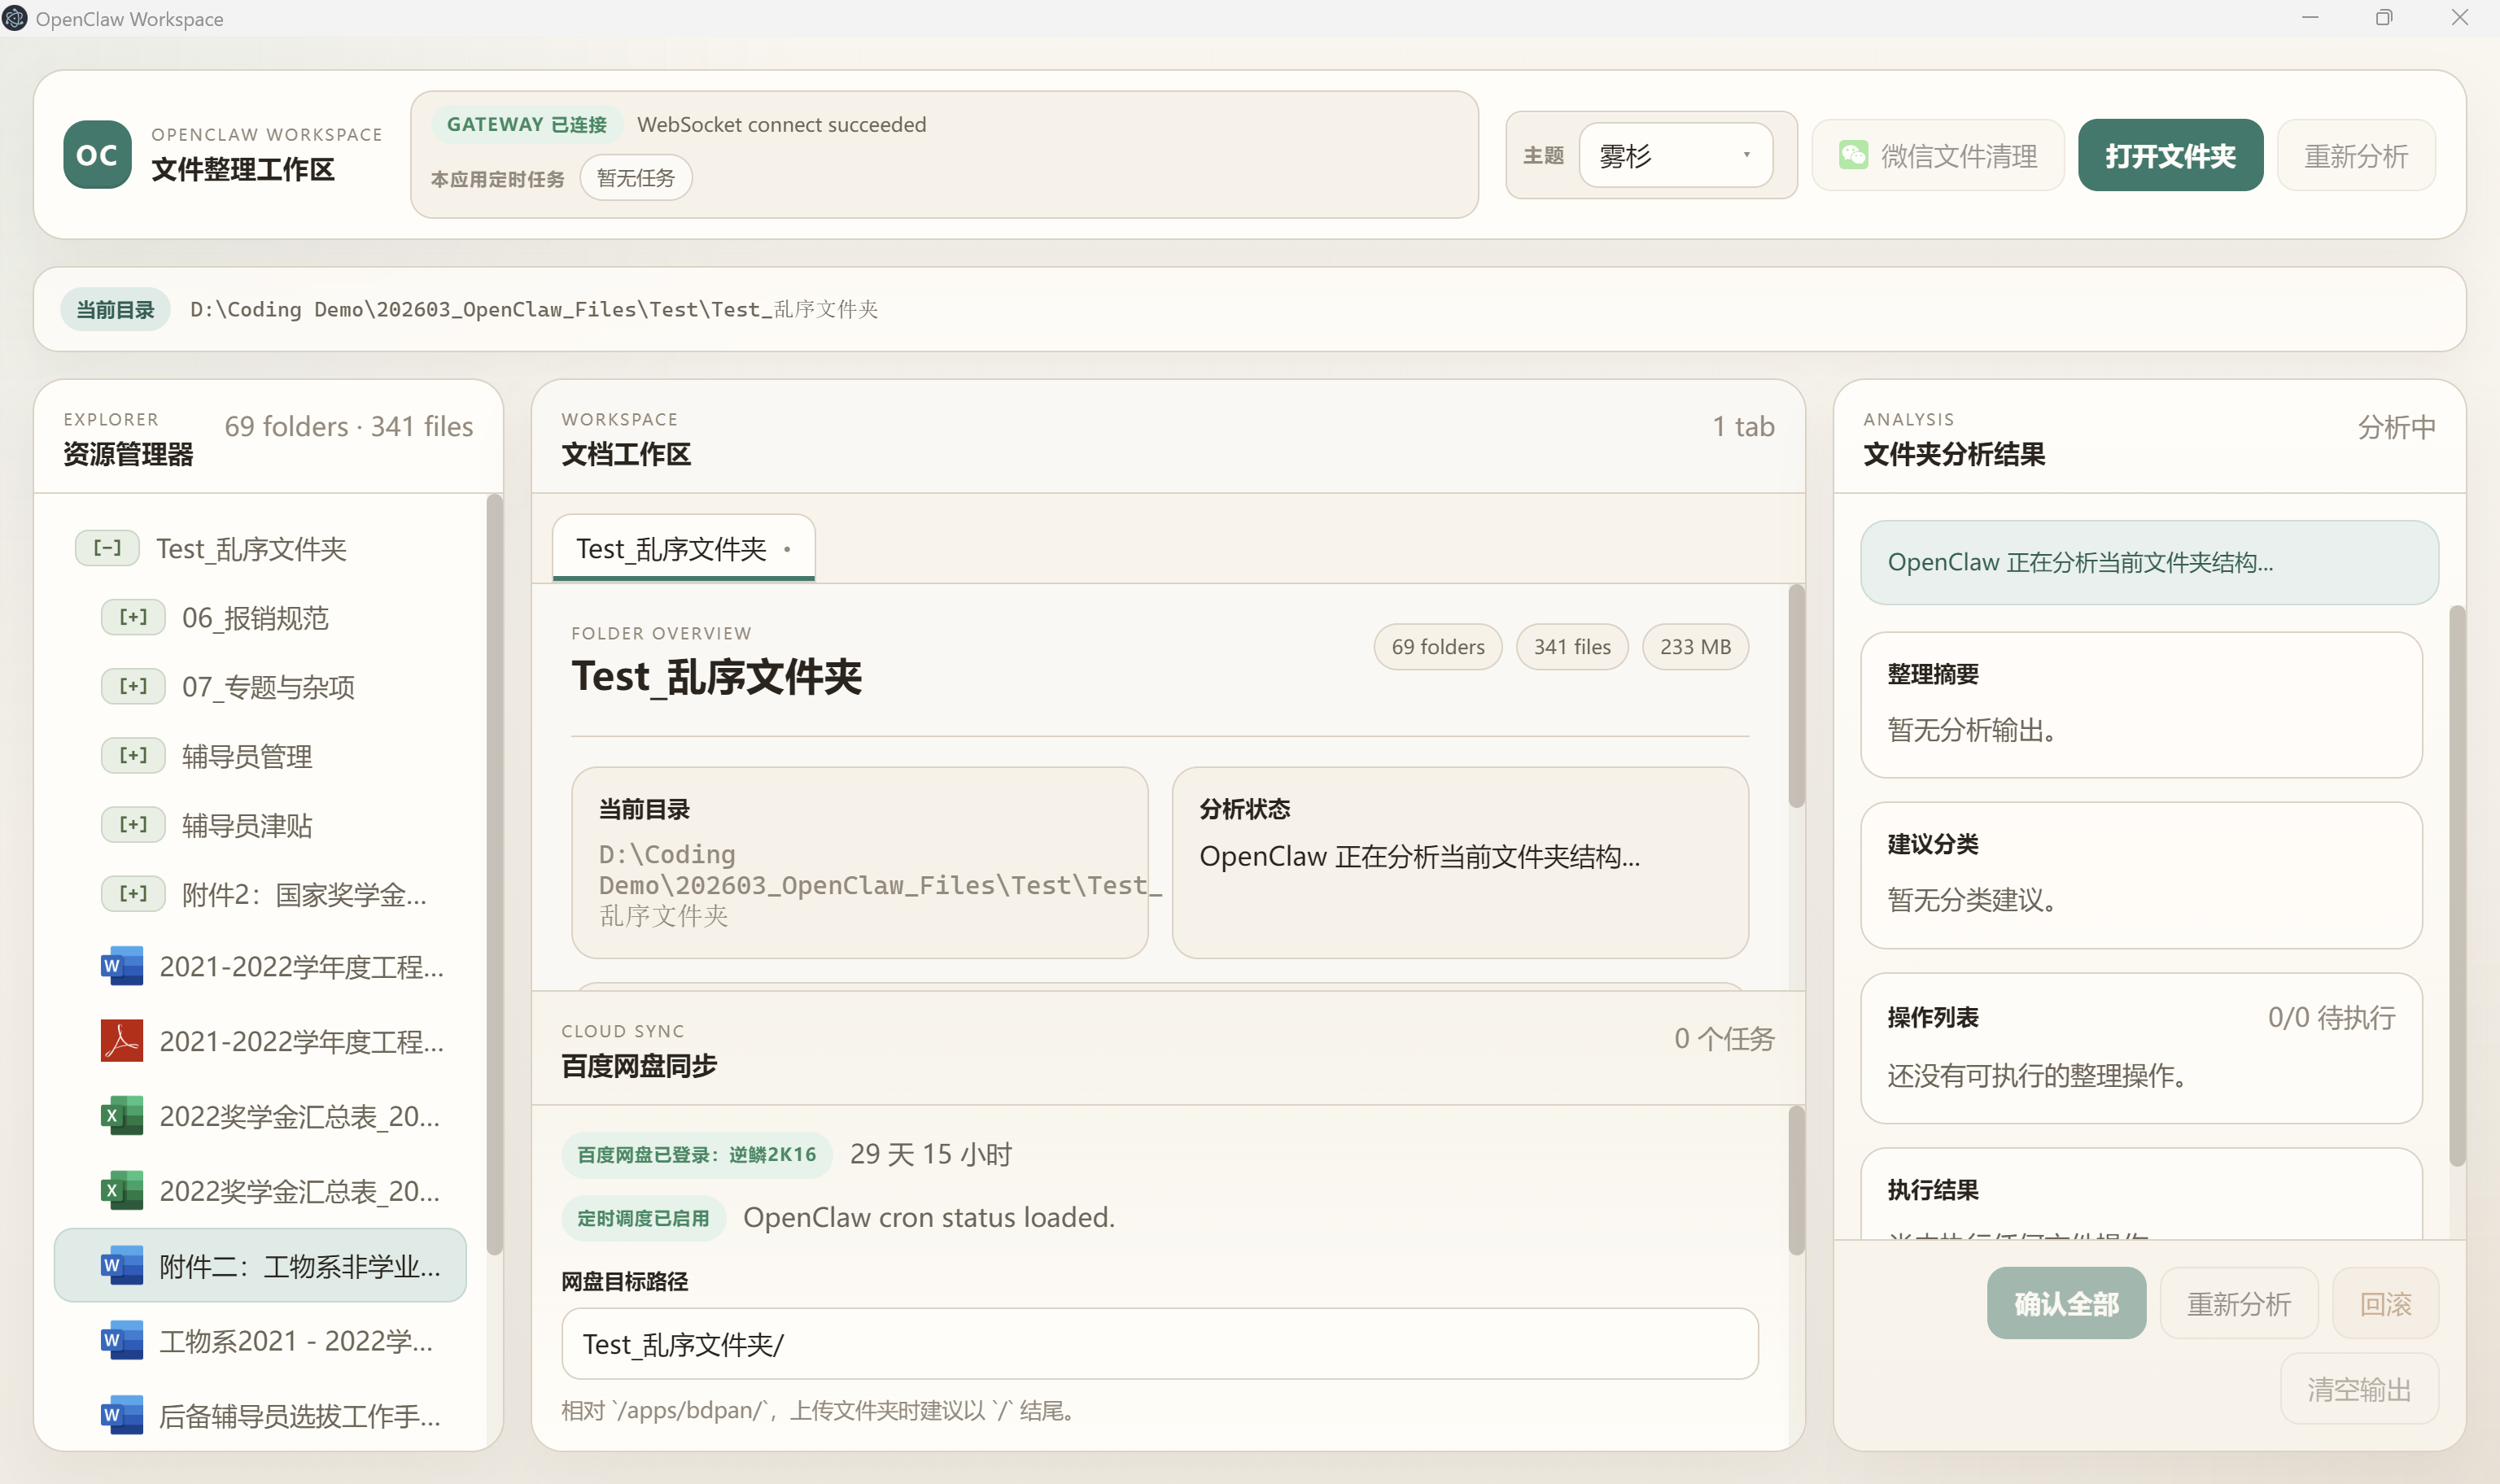Image resolution: width=2500 pixels, height=1484 pixels.
Task: Expand the 辅导员津贴 folder
Action: click(x=133, y=825)
